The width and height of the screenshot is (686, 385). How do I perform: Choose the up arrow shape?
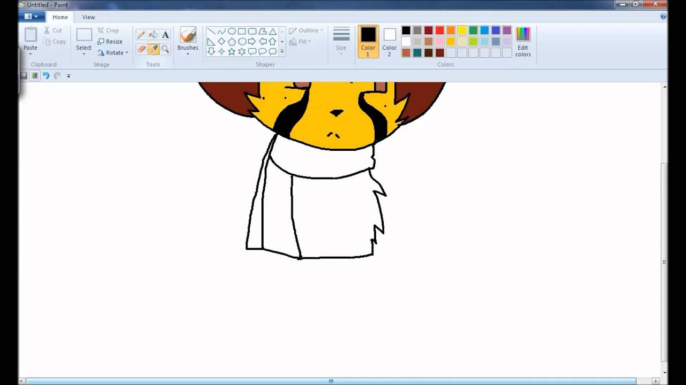coord(272,41)
